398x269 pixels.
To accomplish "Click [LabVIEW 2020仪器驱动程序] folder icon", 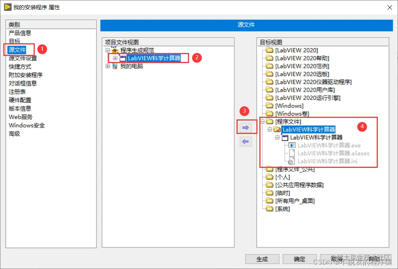I will tap(269, 82).
